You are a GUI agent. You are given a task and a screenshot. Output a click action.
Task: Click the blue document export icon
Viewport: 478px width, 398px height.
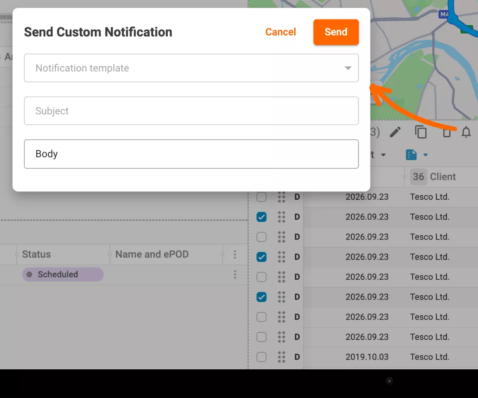click(x=411, y=154)
